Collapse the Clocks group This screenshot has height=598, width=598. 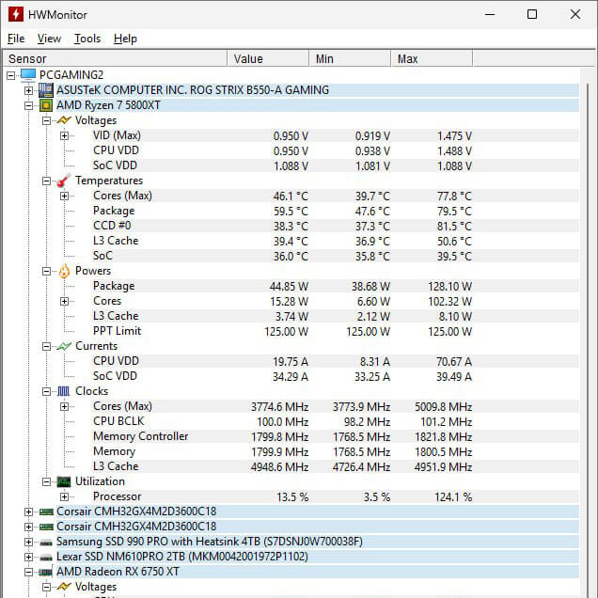coord(46,392)
